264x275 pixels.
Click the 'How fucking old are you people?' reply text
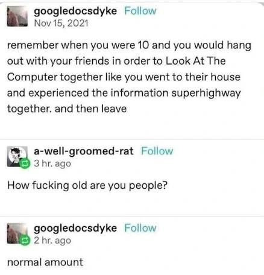point(87,186)
